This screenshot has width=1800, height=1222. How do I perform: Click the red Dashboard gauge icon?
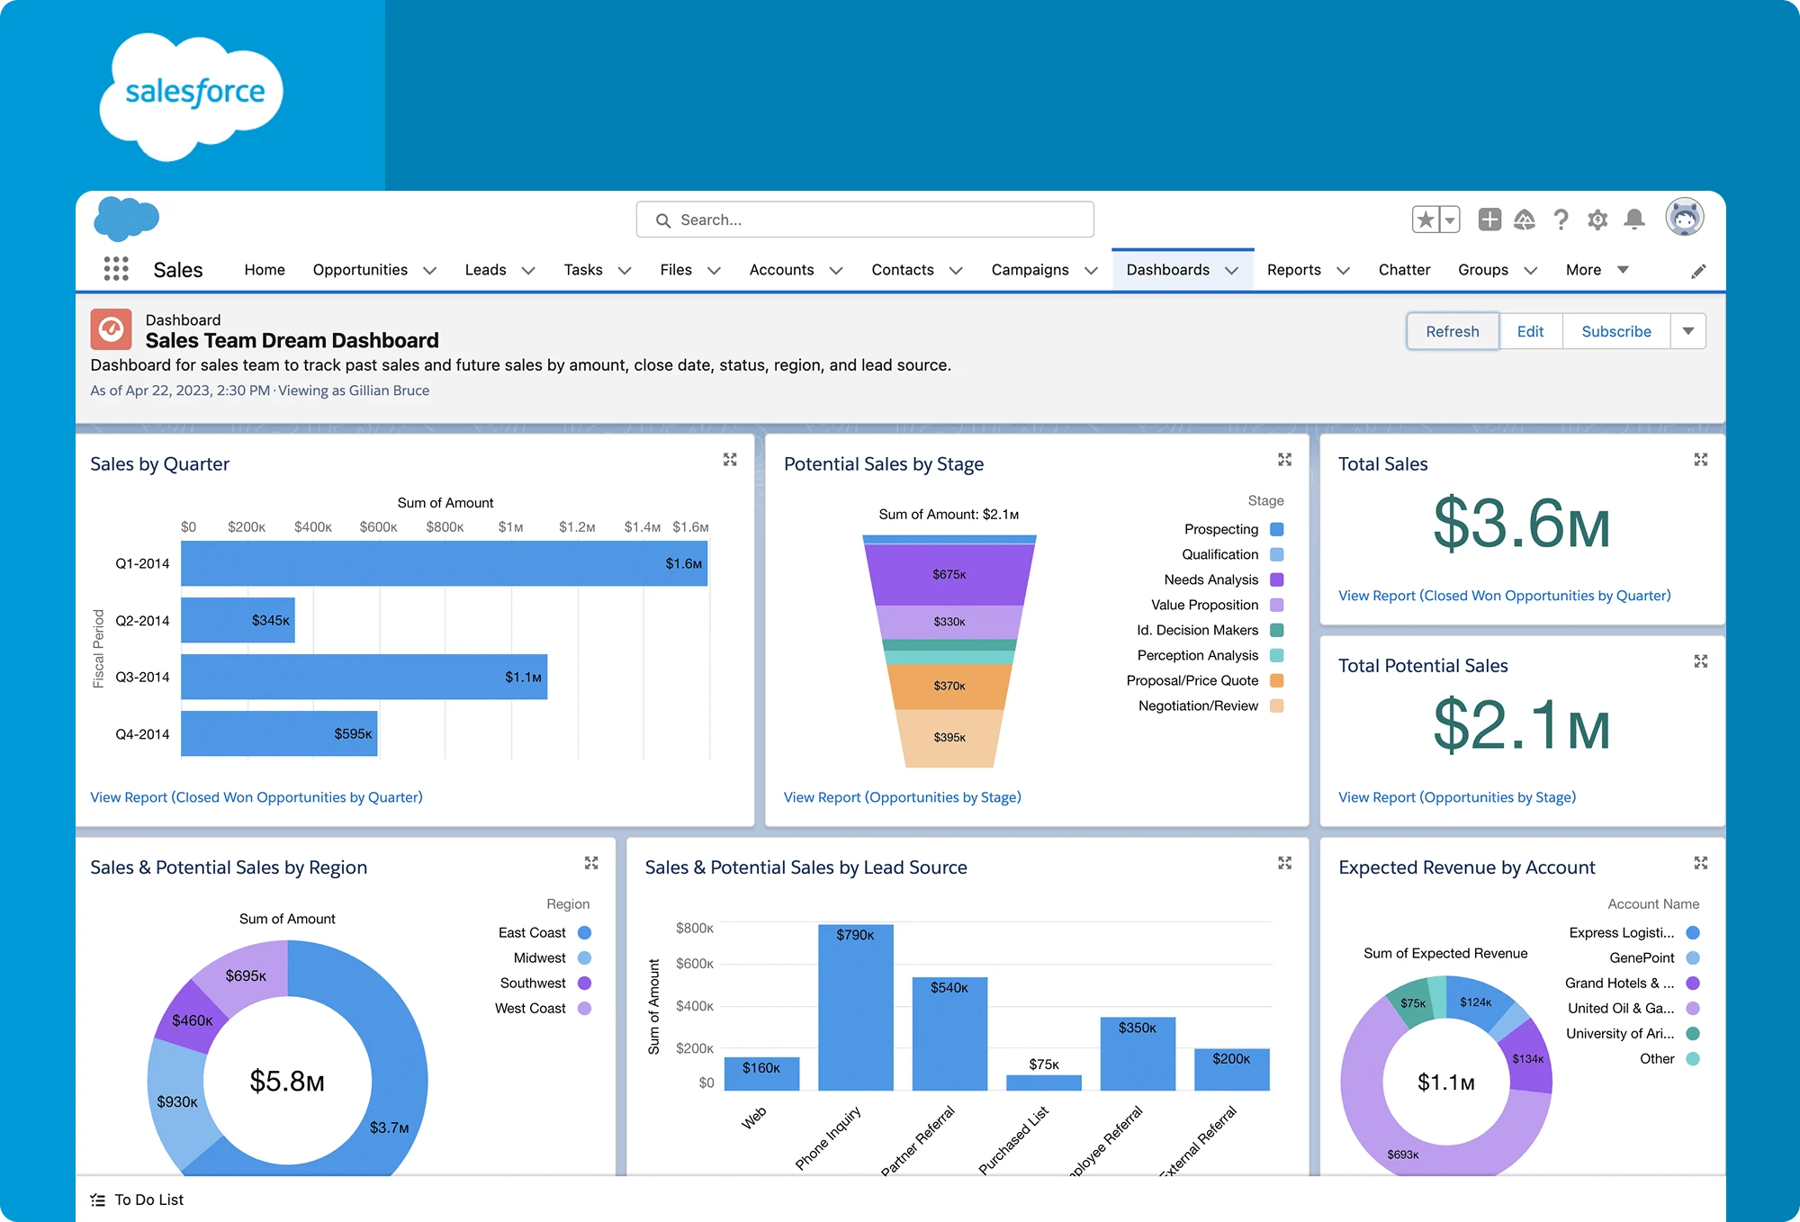[x=112, y=329]
